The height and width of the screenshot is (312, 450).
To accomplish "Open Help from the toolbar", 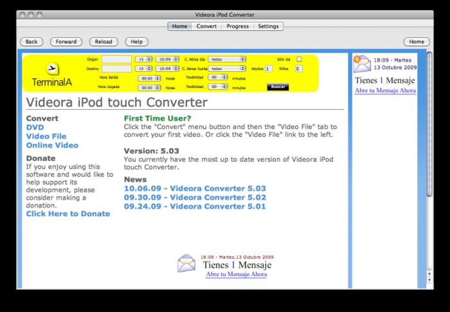I will point(137,41).
